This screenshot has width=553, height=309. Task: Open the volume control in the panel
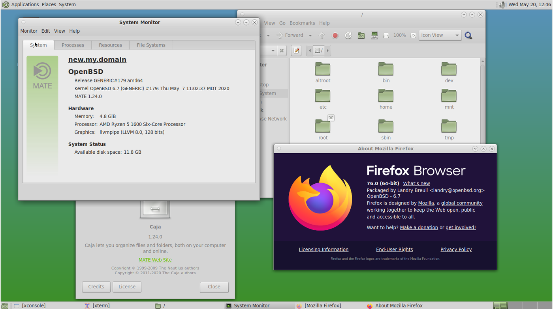click(502, 5)
